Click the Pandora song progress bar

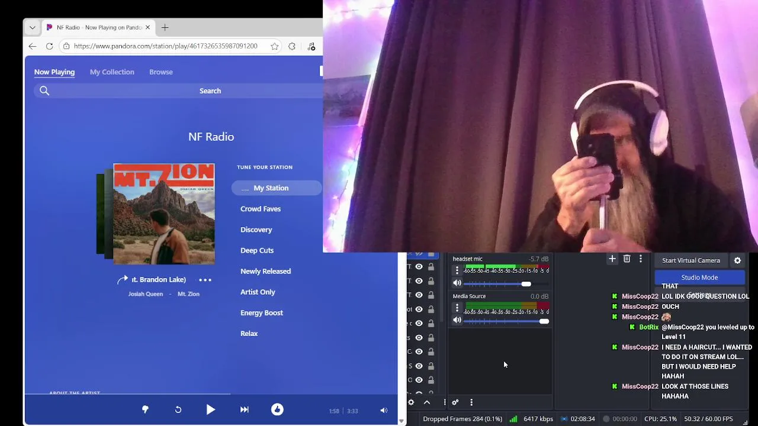click(211, 394)
